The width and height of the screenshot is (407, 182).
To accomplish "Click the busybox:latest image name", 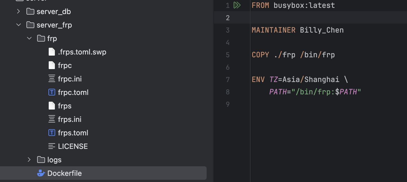I will click(304, 5).
